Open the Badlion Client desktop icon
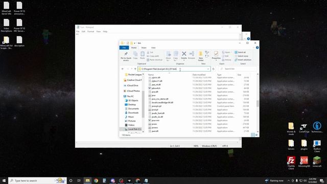This screenshot has height=184, width=327. (317, 146)
